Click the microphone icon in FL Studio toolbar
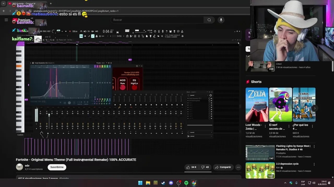The width and height of the screenshot is (334, 187). pyautogui.click(x=163, y=31)
